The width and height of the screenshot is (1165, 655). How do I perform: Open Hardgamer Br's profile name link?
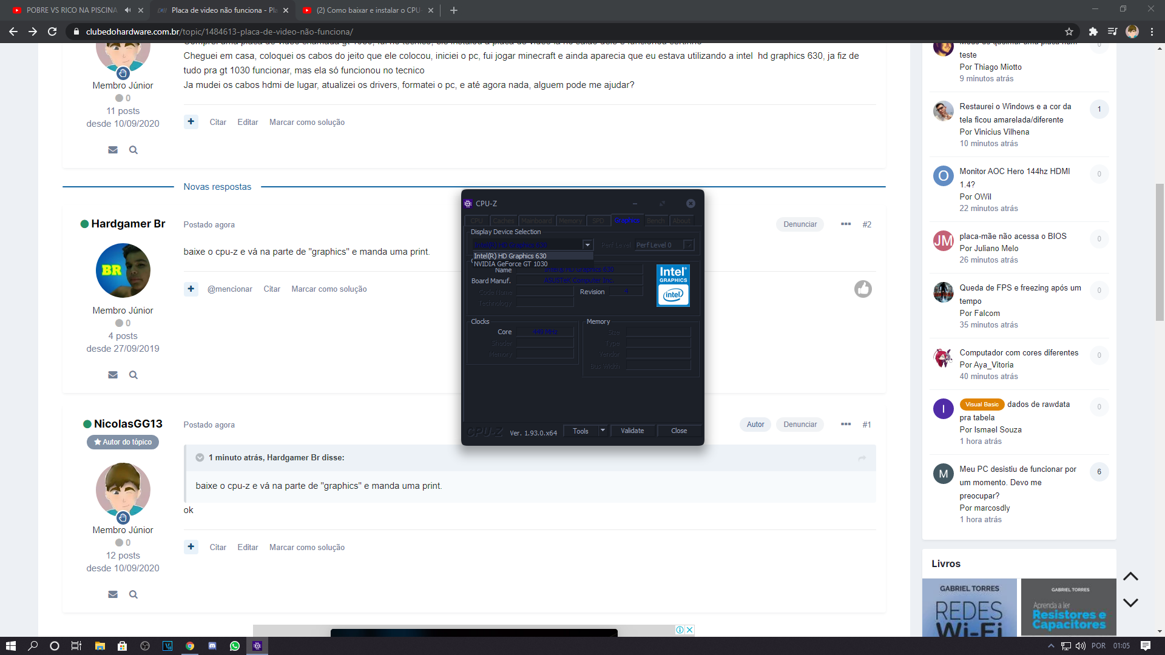pos(128,224)
